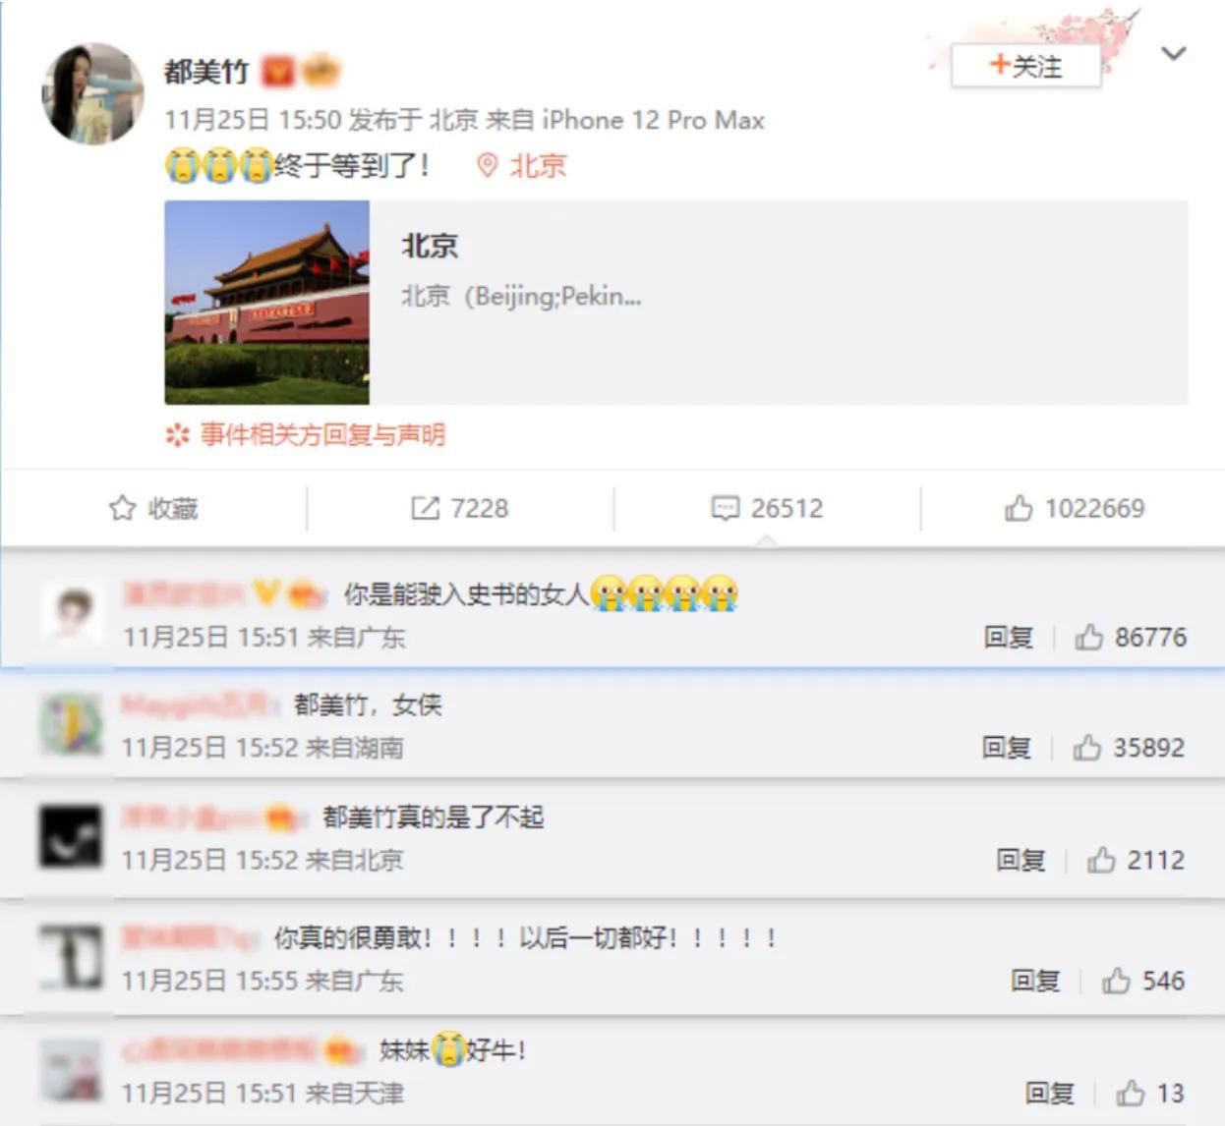
Task: Like the comment 都美竹，女侠
Action: tap(1129, 748)
